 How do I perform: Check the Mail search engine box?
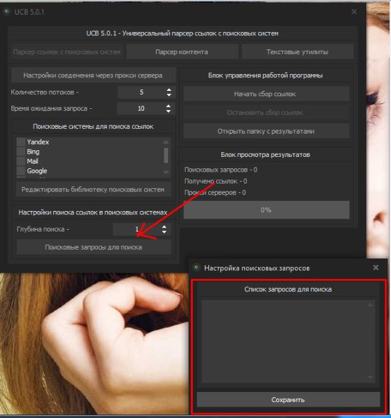point(21,162)
